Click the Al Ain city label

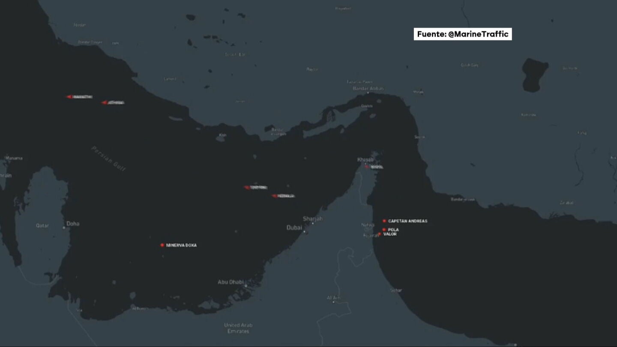[x=333, y=297]
